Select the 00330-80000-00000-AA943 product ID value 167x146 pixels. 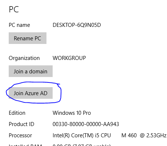(86, 124)
